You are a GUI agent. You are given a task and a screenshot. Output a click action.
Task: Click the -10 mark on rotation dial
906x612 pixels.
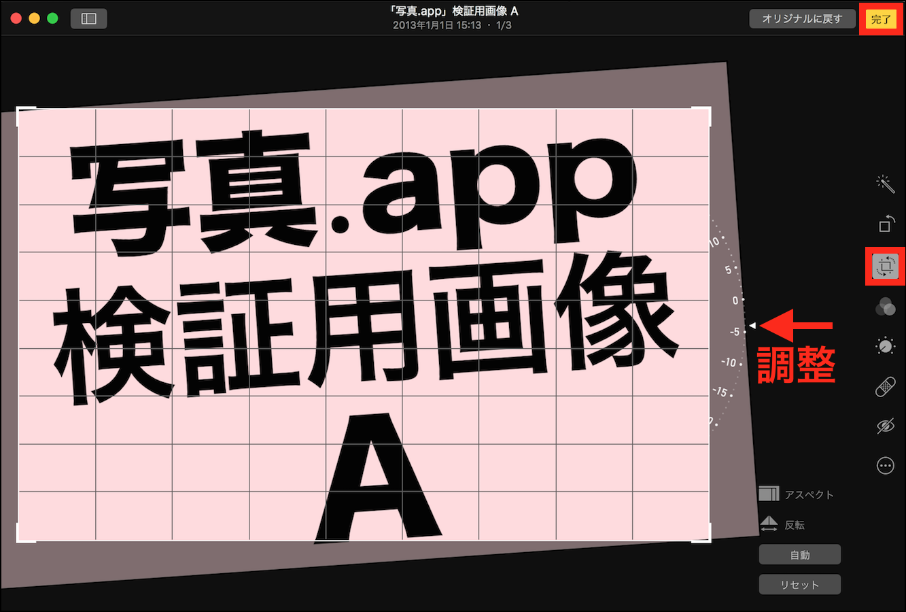tap(729, 362)
